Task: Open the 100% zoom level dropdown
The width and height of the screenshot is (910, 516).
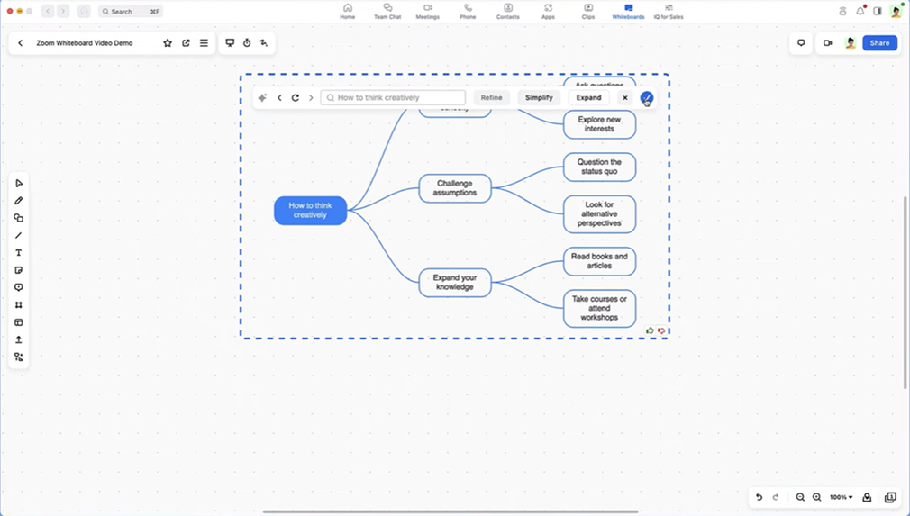Action: (x=841, y=497)
